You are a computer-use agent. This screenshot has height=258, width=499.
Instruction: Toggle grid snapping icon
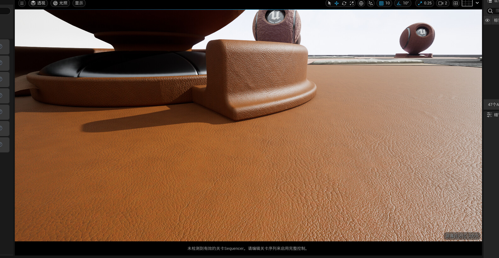[x=381, y=3]
